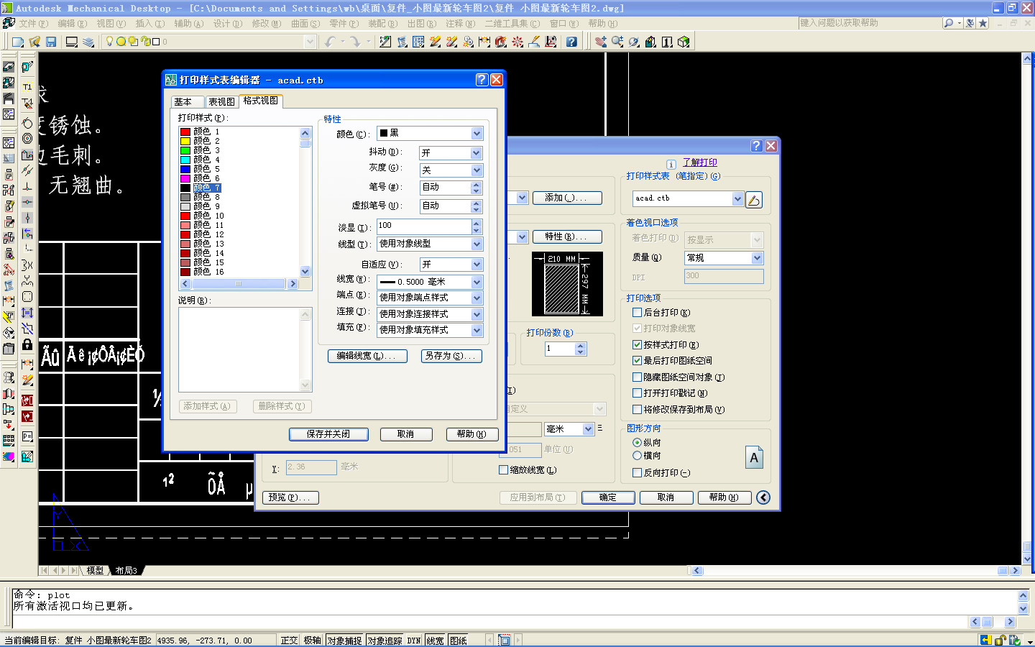Select the 格式视图 tab
Image resolution: width=1035 pixels, height=647 pixels.
point(260,101)
